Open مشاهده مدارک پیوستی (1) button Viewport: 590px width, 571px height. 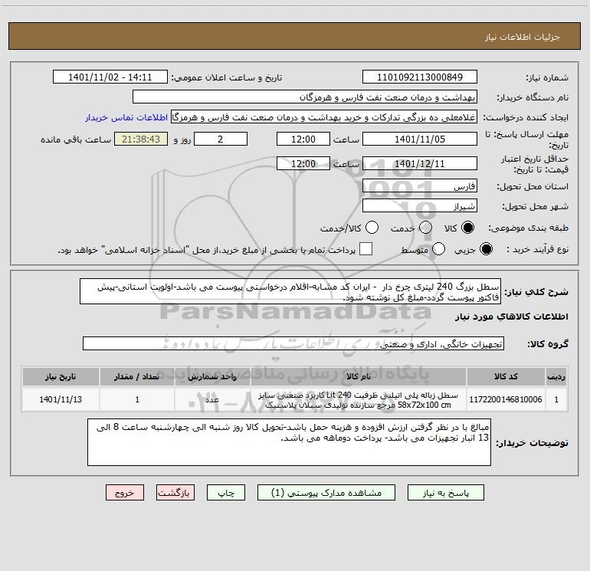pyautogui.click(x=326, y=493)
